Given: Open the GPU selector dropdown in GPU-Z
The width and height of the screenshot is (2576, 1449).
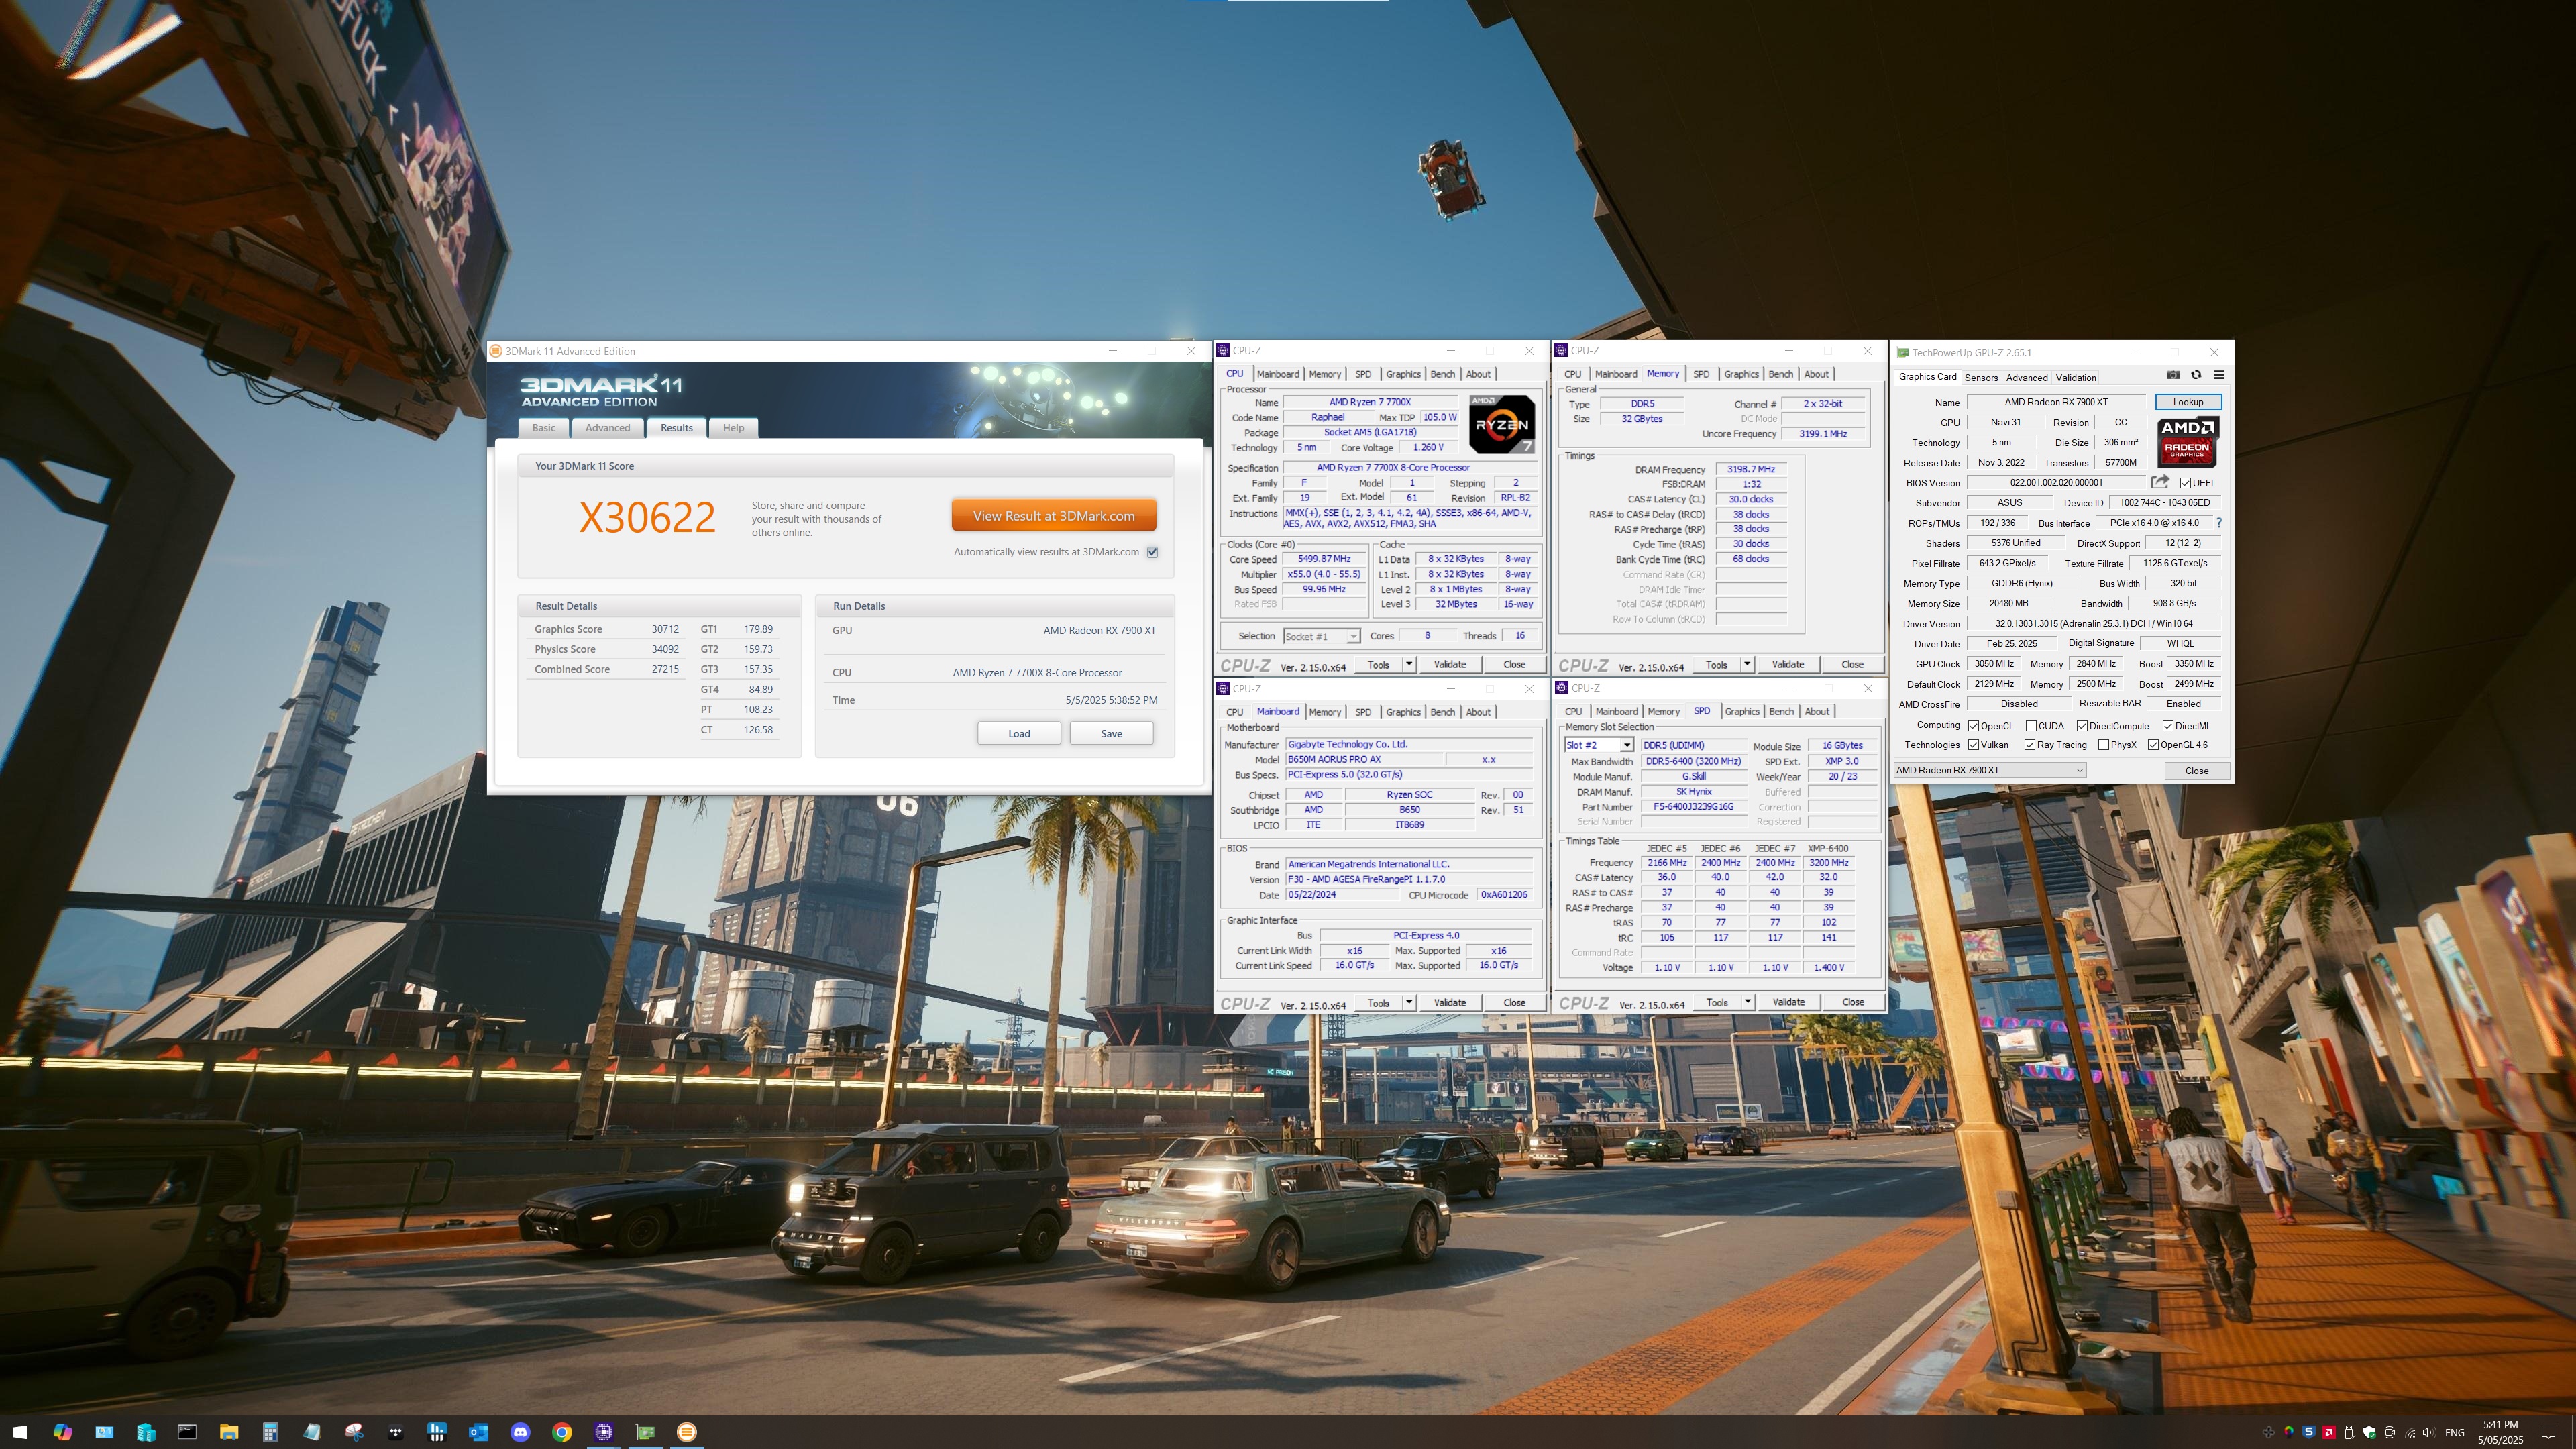Looking at the screenshot, I should click(1989, 770).
